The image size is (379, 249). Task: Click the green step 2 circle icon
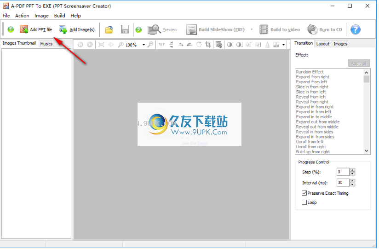point(138,30)
